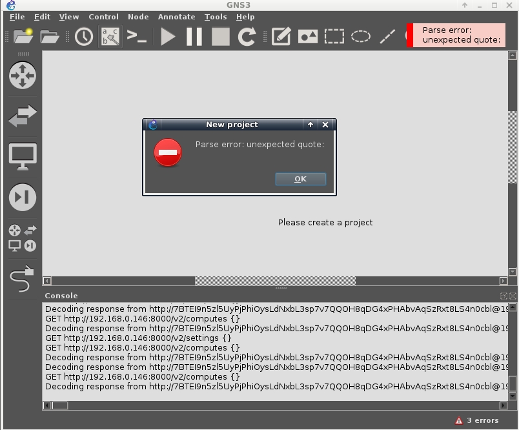Screen dimensions: 519x430
Task: Click shade arrow on New project dialog
Action: pyautogui.click(x=310, y=125)
